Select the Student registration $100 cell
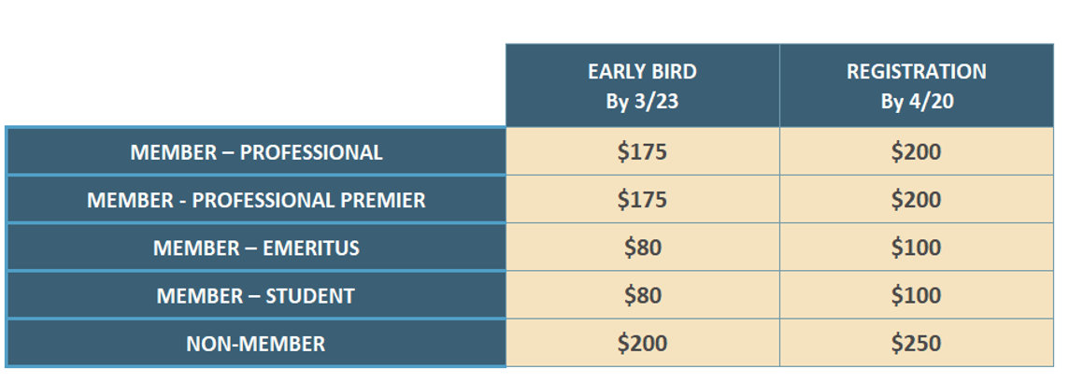Screen dimensions: 1069x383 [x=916, y=296]
